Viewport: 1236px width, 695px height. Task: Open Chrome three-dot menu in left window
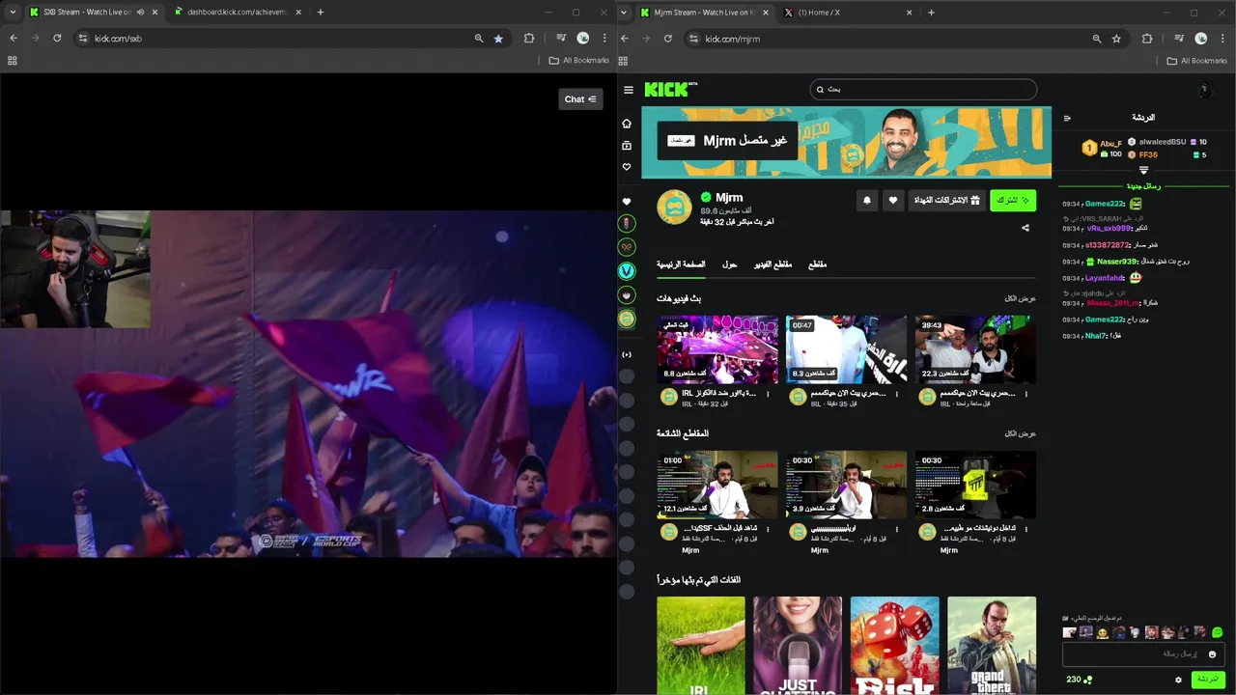coord(604,39)
